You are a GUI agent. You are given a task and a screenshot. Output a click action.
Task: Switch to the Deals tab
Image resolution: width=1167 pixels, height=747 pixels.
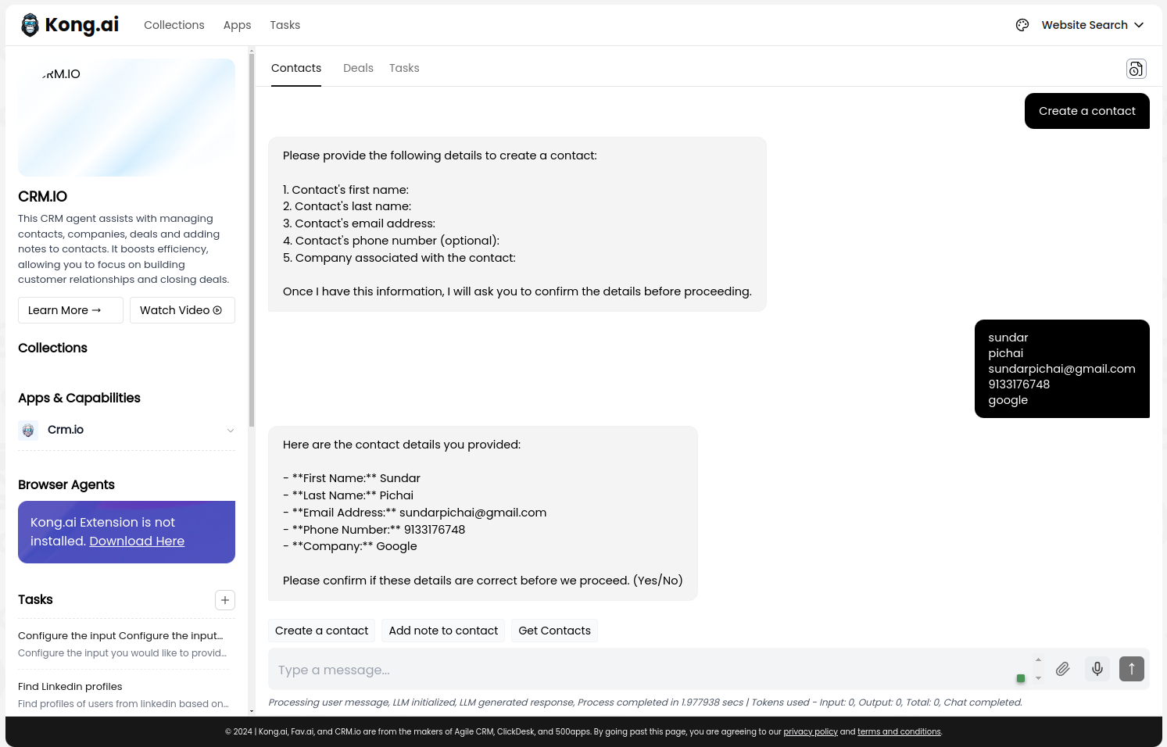pos(358,68)
